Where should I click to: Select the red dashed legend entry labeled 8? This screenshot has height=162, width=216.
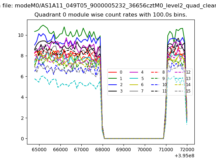(x=156, y=72)
